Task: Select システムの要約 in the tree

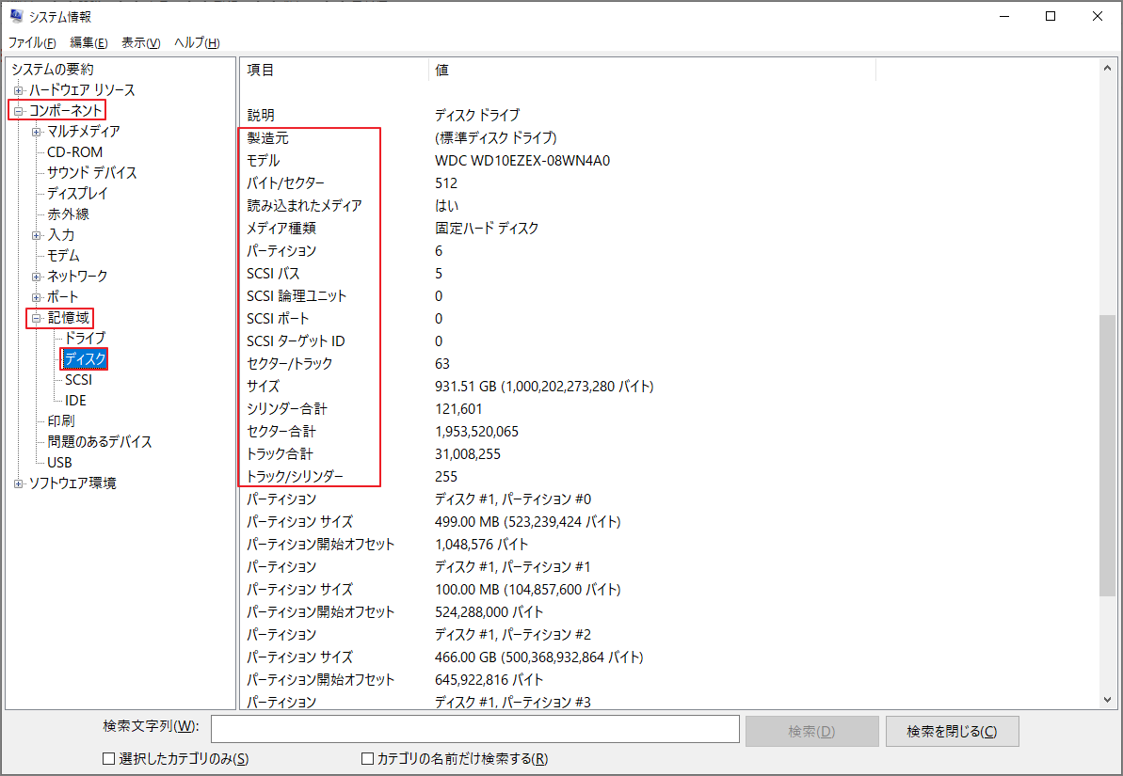Action: [53, 70]
